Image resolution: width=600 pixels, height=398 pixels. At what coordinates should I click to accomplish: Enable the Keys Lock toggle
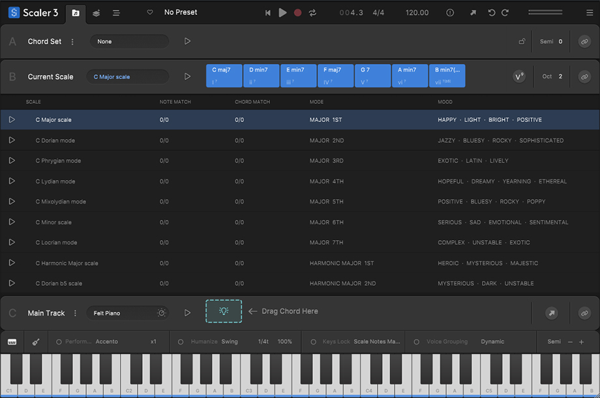pyautogui.click(x=314, y=342)
